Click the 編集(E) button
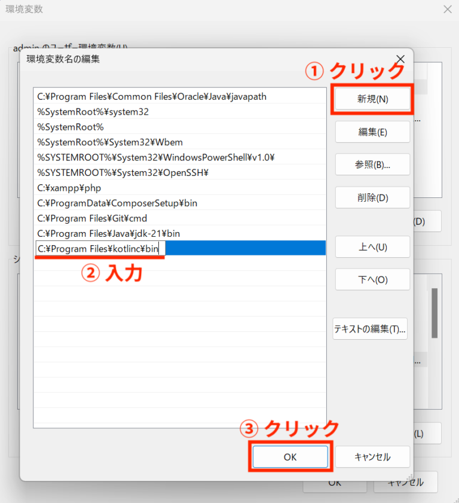The image size is (459, 503). click(372, 132)
